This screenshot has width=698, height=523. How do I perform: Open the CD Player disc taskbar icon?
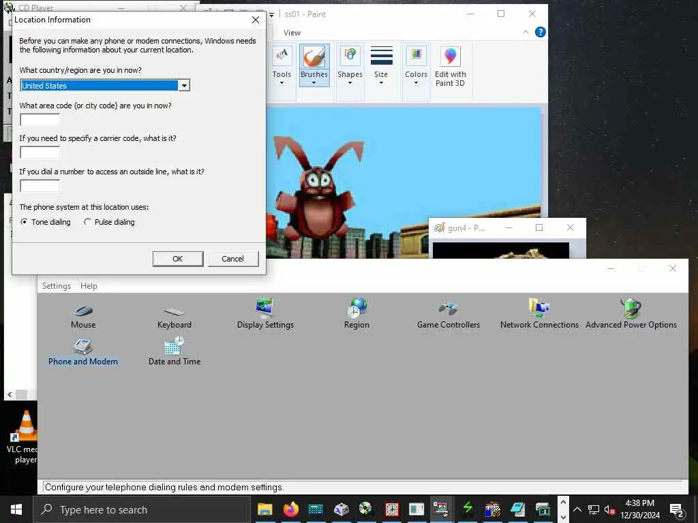point(365,509)
